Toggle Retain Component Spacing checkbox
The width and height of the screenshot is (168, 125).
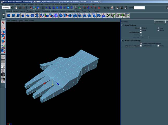click(141, 44)
